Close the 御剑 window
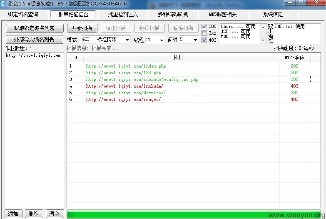Image resolution: width=326 pixels, height=219 pixels. pyautogui.click(x=316, y=3)
